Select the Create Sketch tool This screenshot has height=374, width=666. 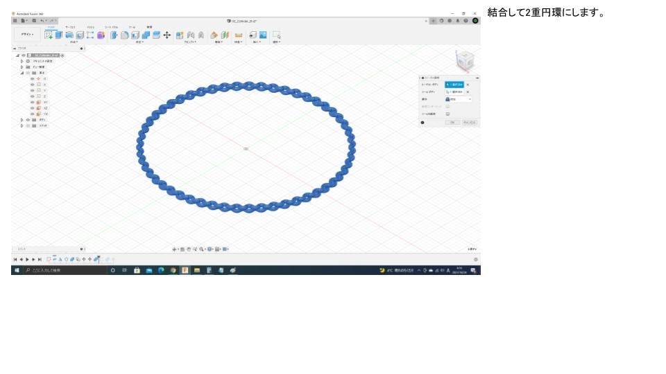pyautogui.click(x=49, y=35)
